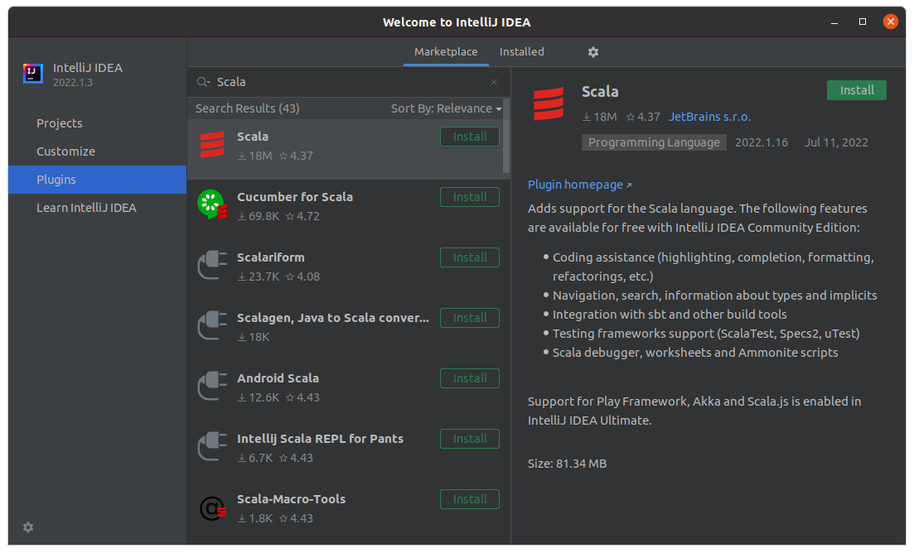Click the Cucumber for Scala plugin icon
914x553 pixels.
[212, 205]
